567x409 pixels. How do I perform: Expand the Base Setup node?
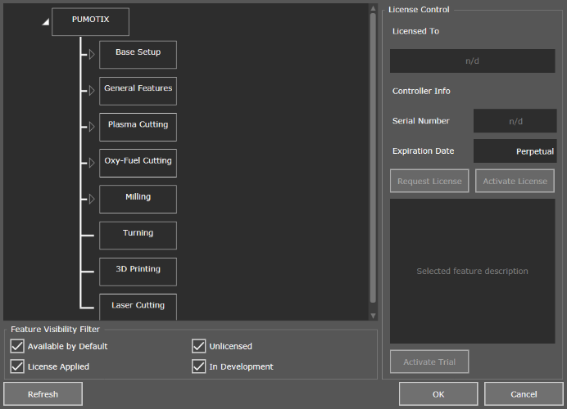(92, 54)
